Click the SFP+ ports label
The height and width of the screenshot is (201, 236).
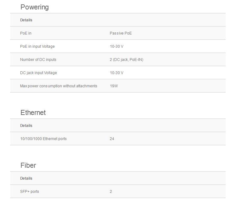pyautogui.click(x=30, y=191)
